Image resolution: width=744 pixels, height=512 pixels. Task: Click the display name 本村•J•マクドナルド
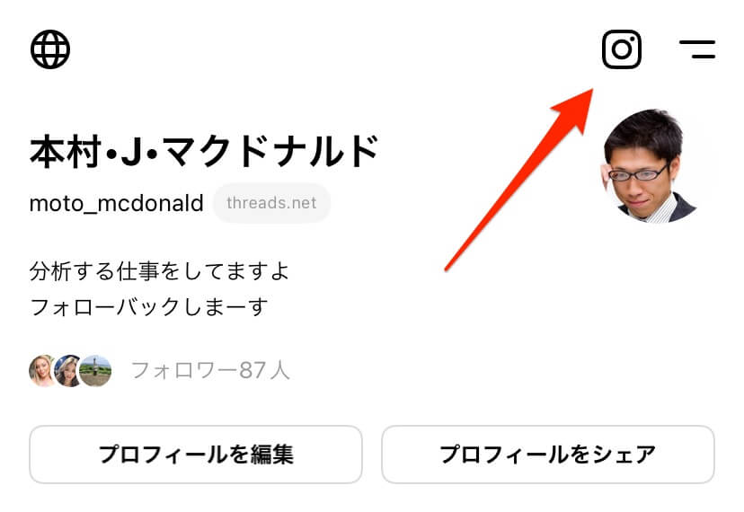tap(205, 152)
